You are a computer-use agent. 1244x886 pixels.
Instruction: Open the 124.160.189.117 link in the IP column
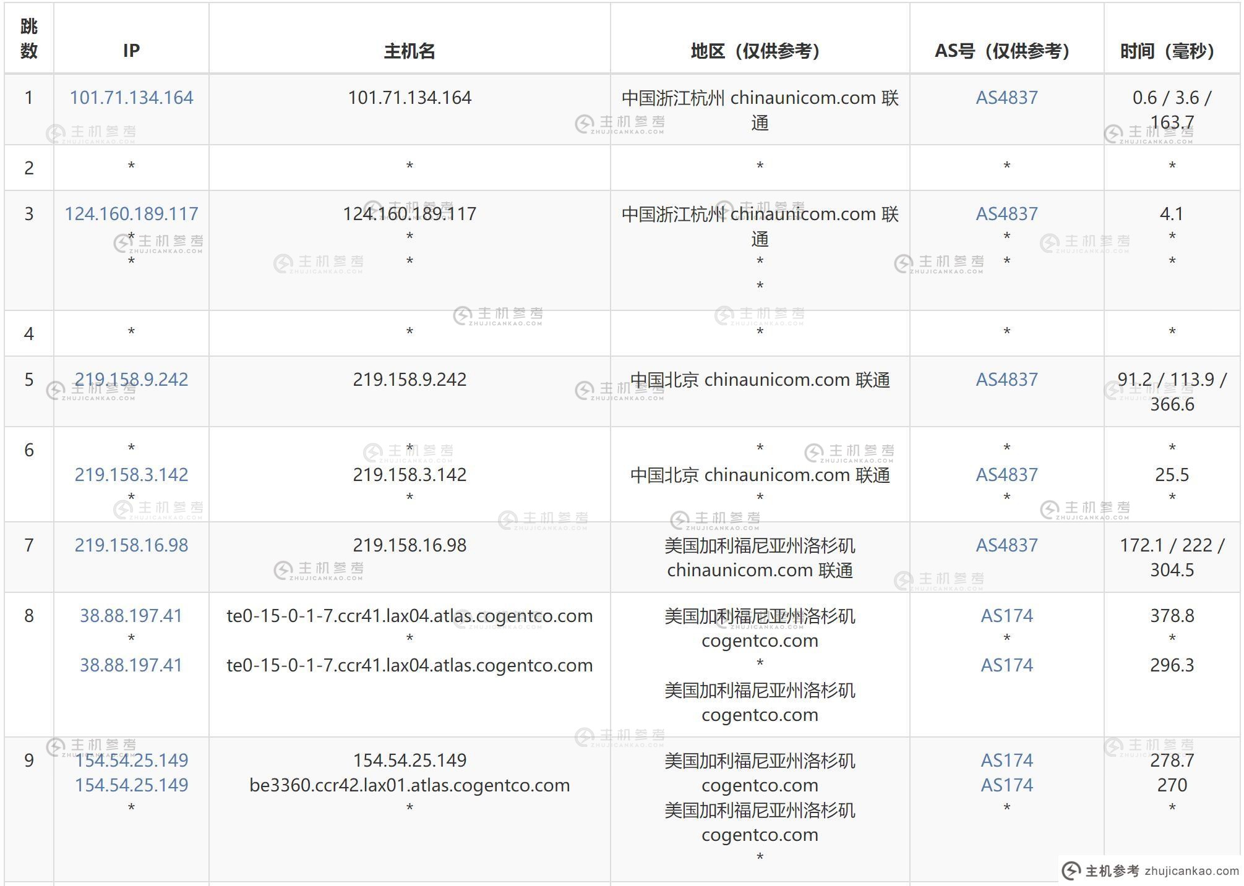click(131, 214)
